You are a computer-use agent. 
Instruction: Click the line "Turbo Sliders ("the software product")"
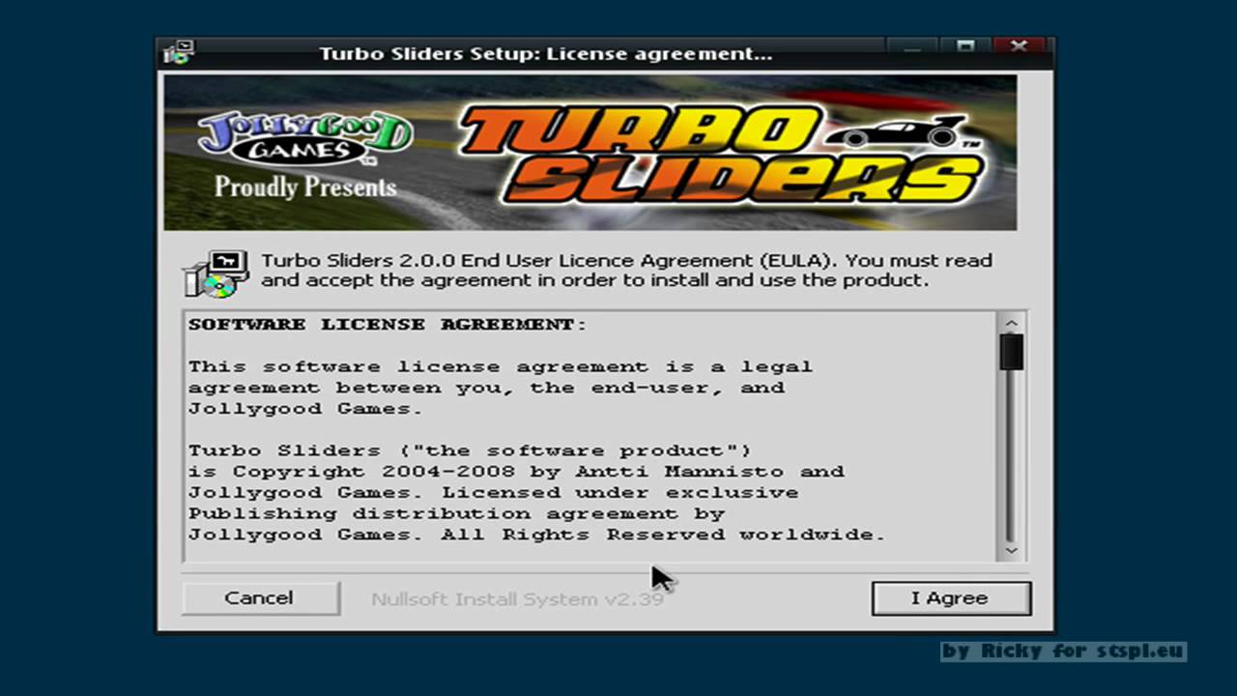coord(470,450)
